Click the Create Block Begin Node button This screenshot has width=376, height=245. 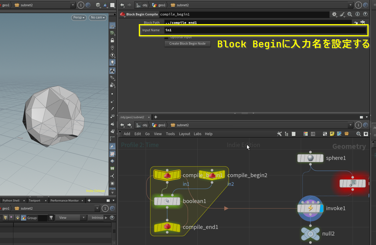[x=187, y=43]
